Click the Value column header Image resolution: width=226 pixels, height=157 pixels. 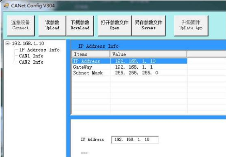click(x=148, y=54)
